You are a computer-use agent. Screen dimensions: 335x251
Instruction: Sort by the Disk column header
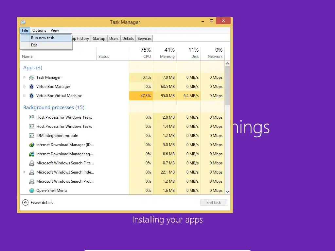189,53
